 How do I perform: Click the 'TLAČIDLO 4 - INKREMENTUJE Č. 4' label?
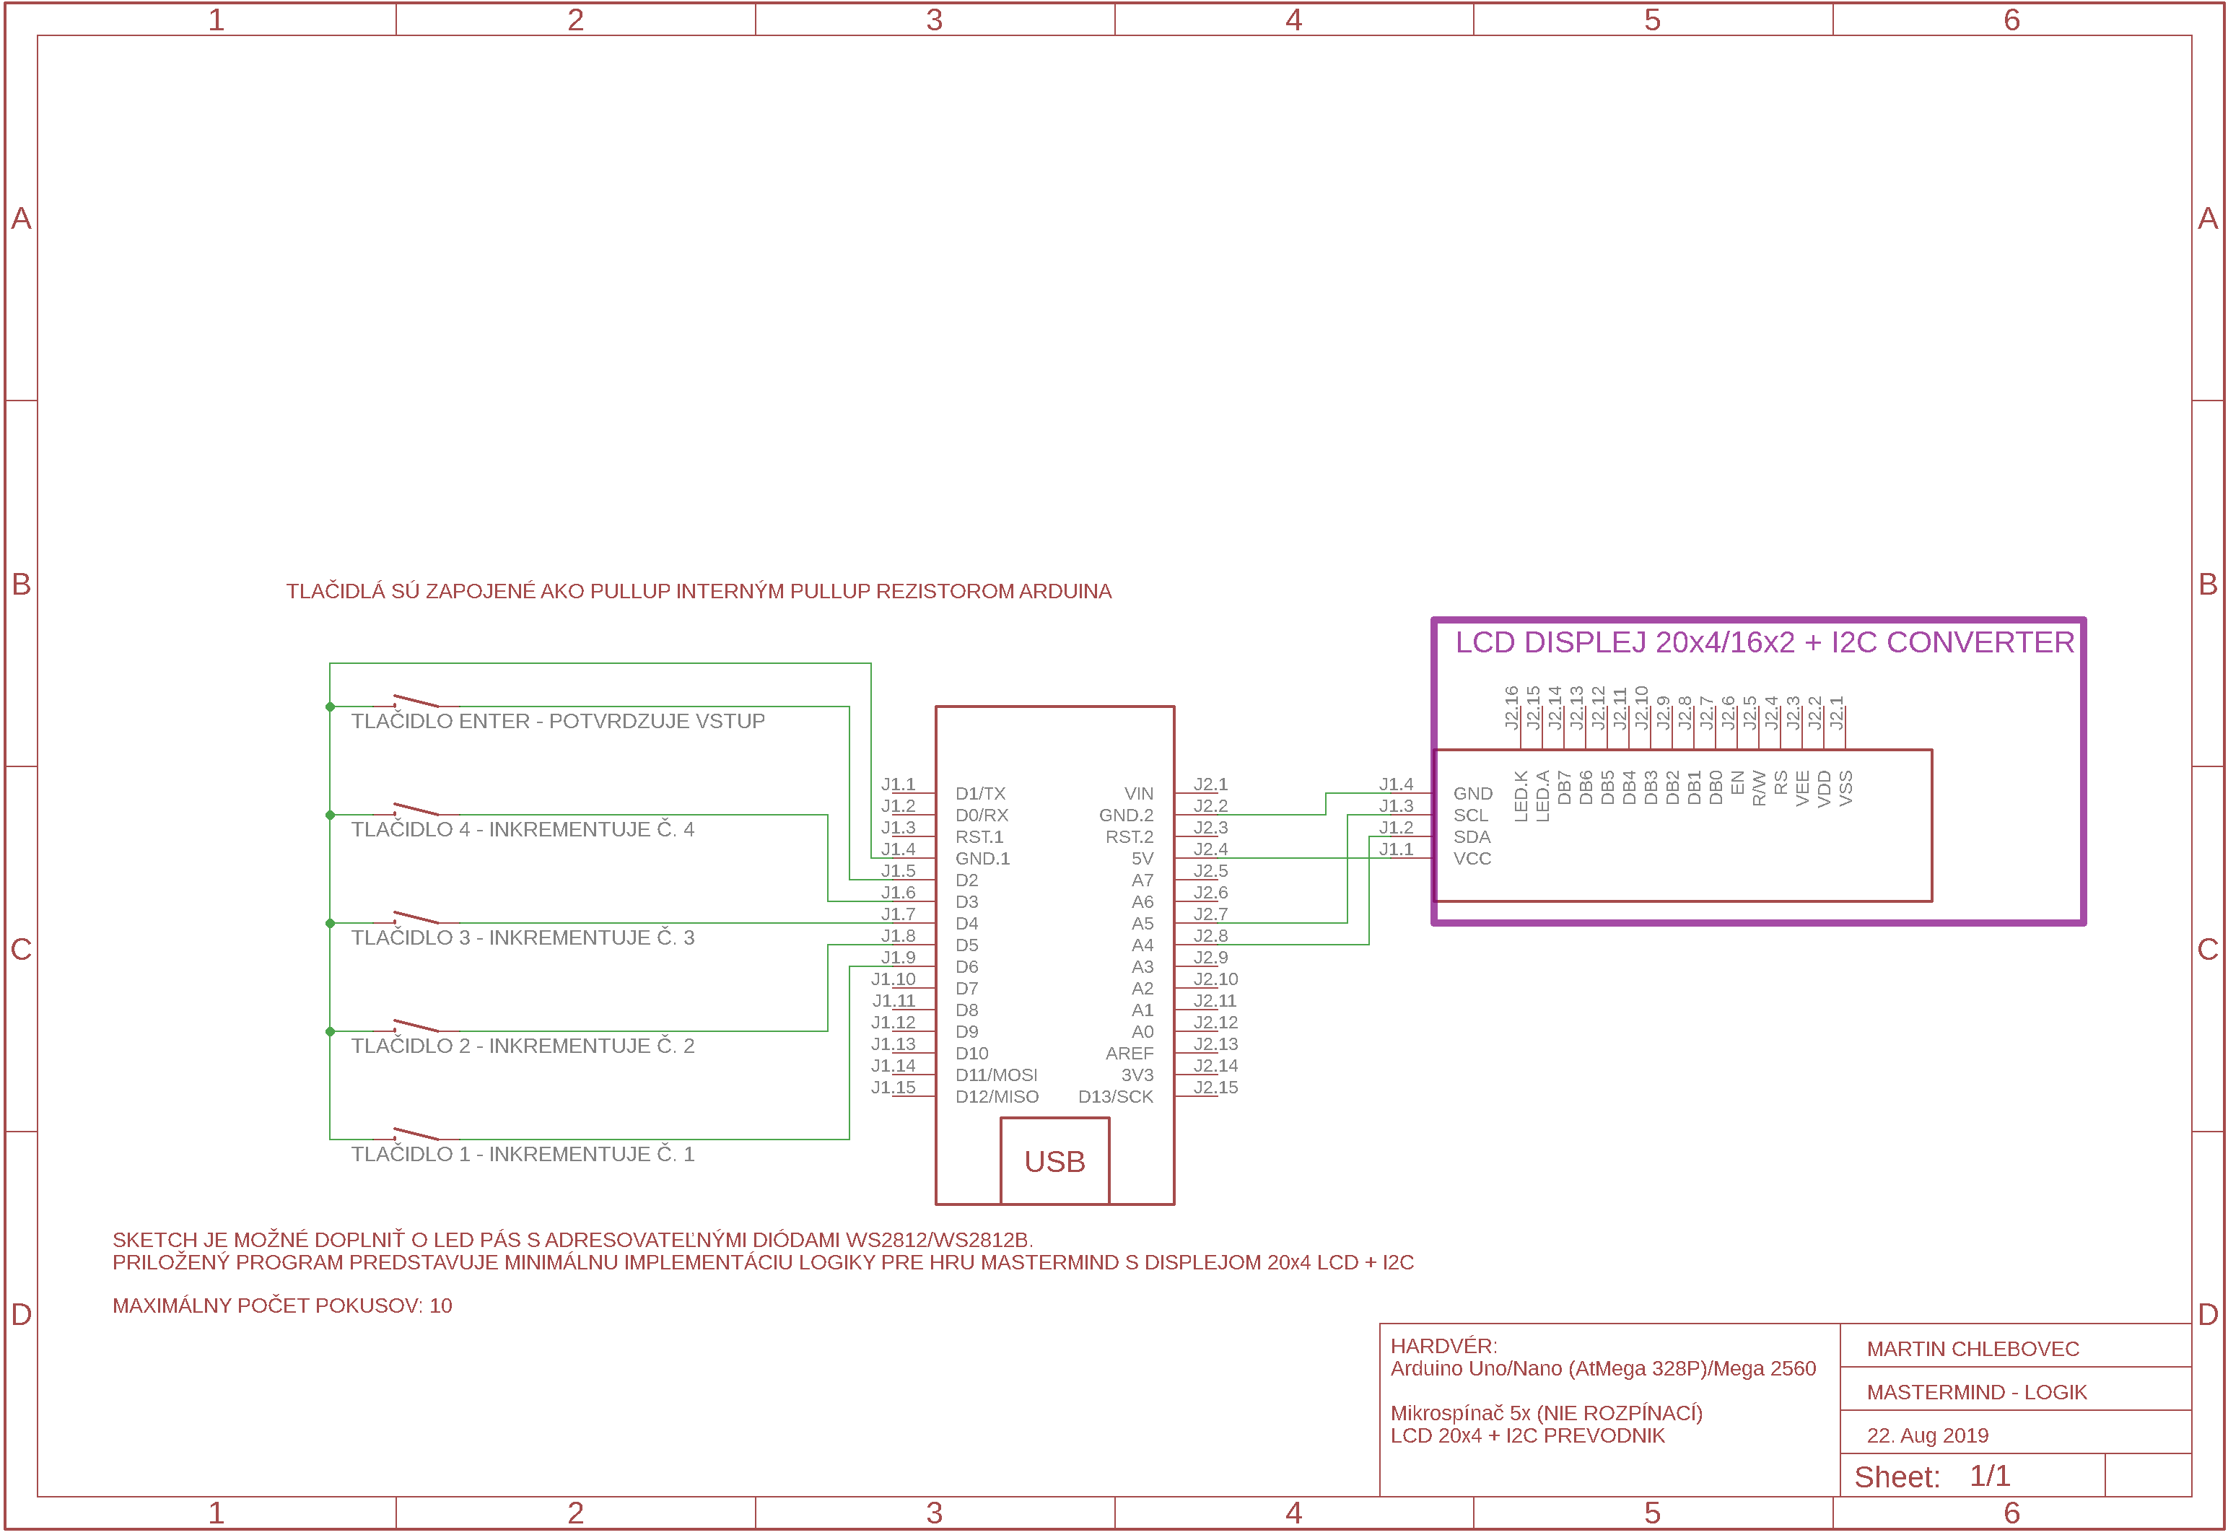pos(522,829)
